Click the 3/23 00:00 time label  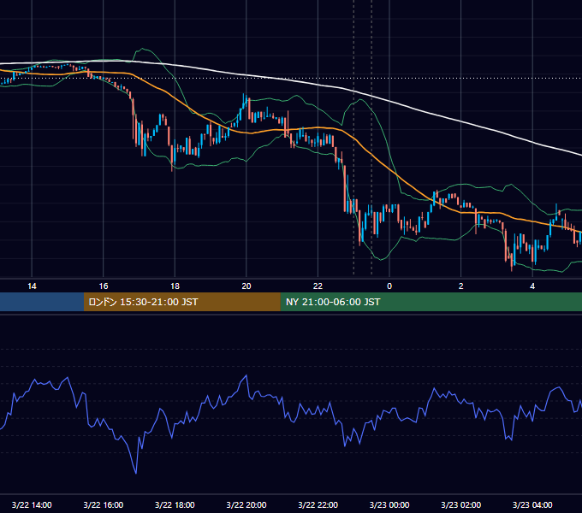[389, 504]
